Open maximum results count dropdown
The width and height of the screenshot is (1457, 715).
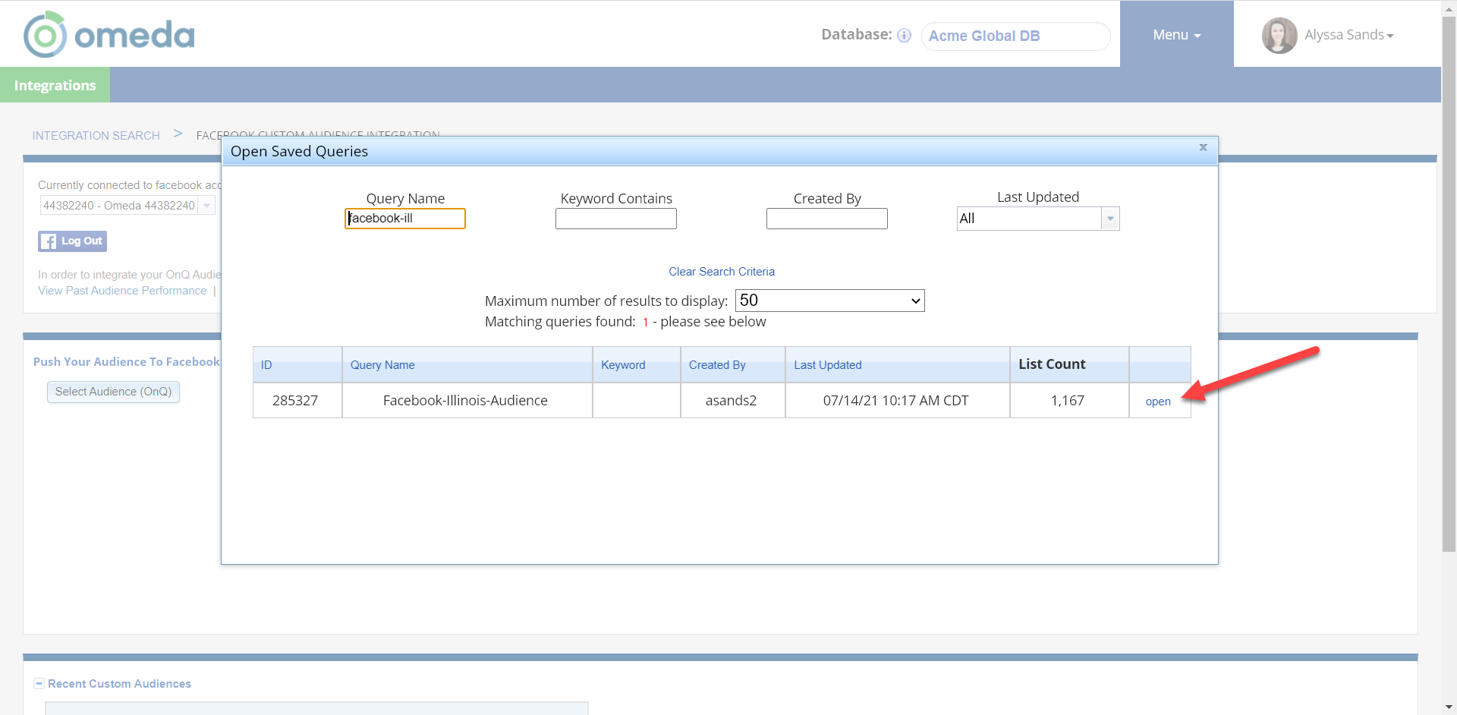click(829, 301)
